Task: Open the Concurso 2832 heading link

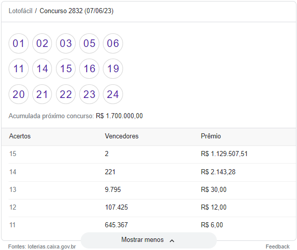Action: [x=77, y=11]
